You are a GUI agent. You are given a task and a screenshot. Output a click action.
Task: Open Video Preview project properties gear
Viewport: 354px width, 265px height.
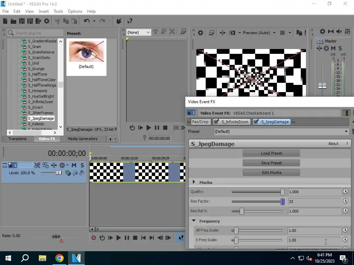point(200,33)
